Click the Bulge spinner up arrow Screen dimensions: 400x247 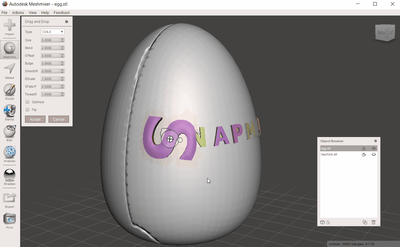pos(62,62)
